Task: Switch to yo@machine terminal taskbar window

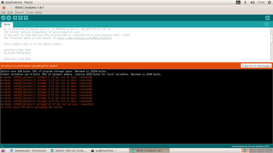Action: tap(109, 151)
